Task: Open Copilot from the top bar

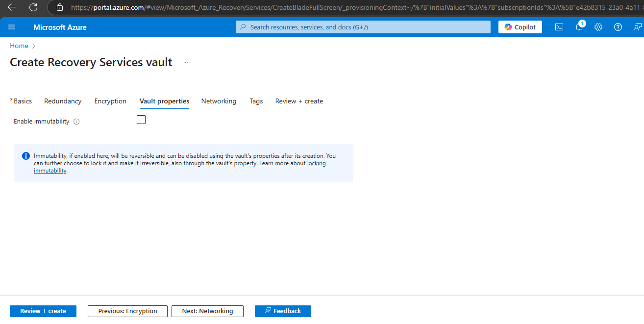Action: coord(520,27)
